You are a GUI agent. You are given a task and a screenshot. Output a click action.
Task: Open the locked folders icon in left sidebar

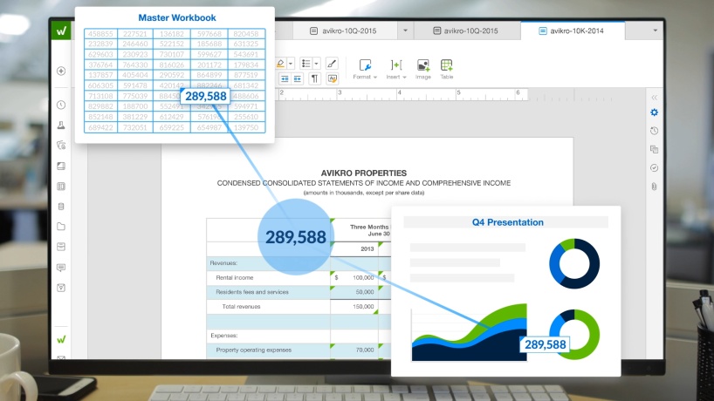pos(61,145)
